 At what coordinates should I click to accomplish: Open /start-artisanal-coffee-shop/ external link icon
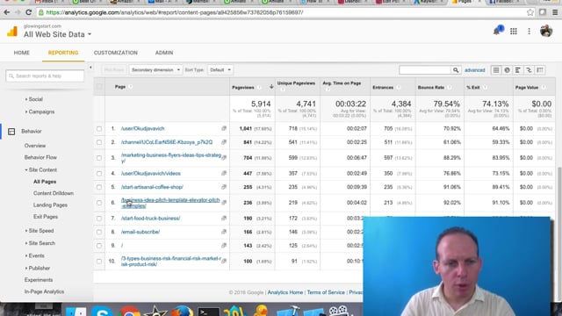[x=224, y=187]
